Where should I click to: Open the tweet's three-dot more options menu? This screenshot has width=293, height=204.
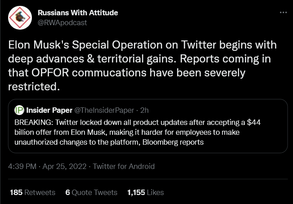[x=283, y=13]
